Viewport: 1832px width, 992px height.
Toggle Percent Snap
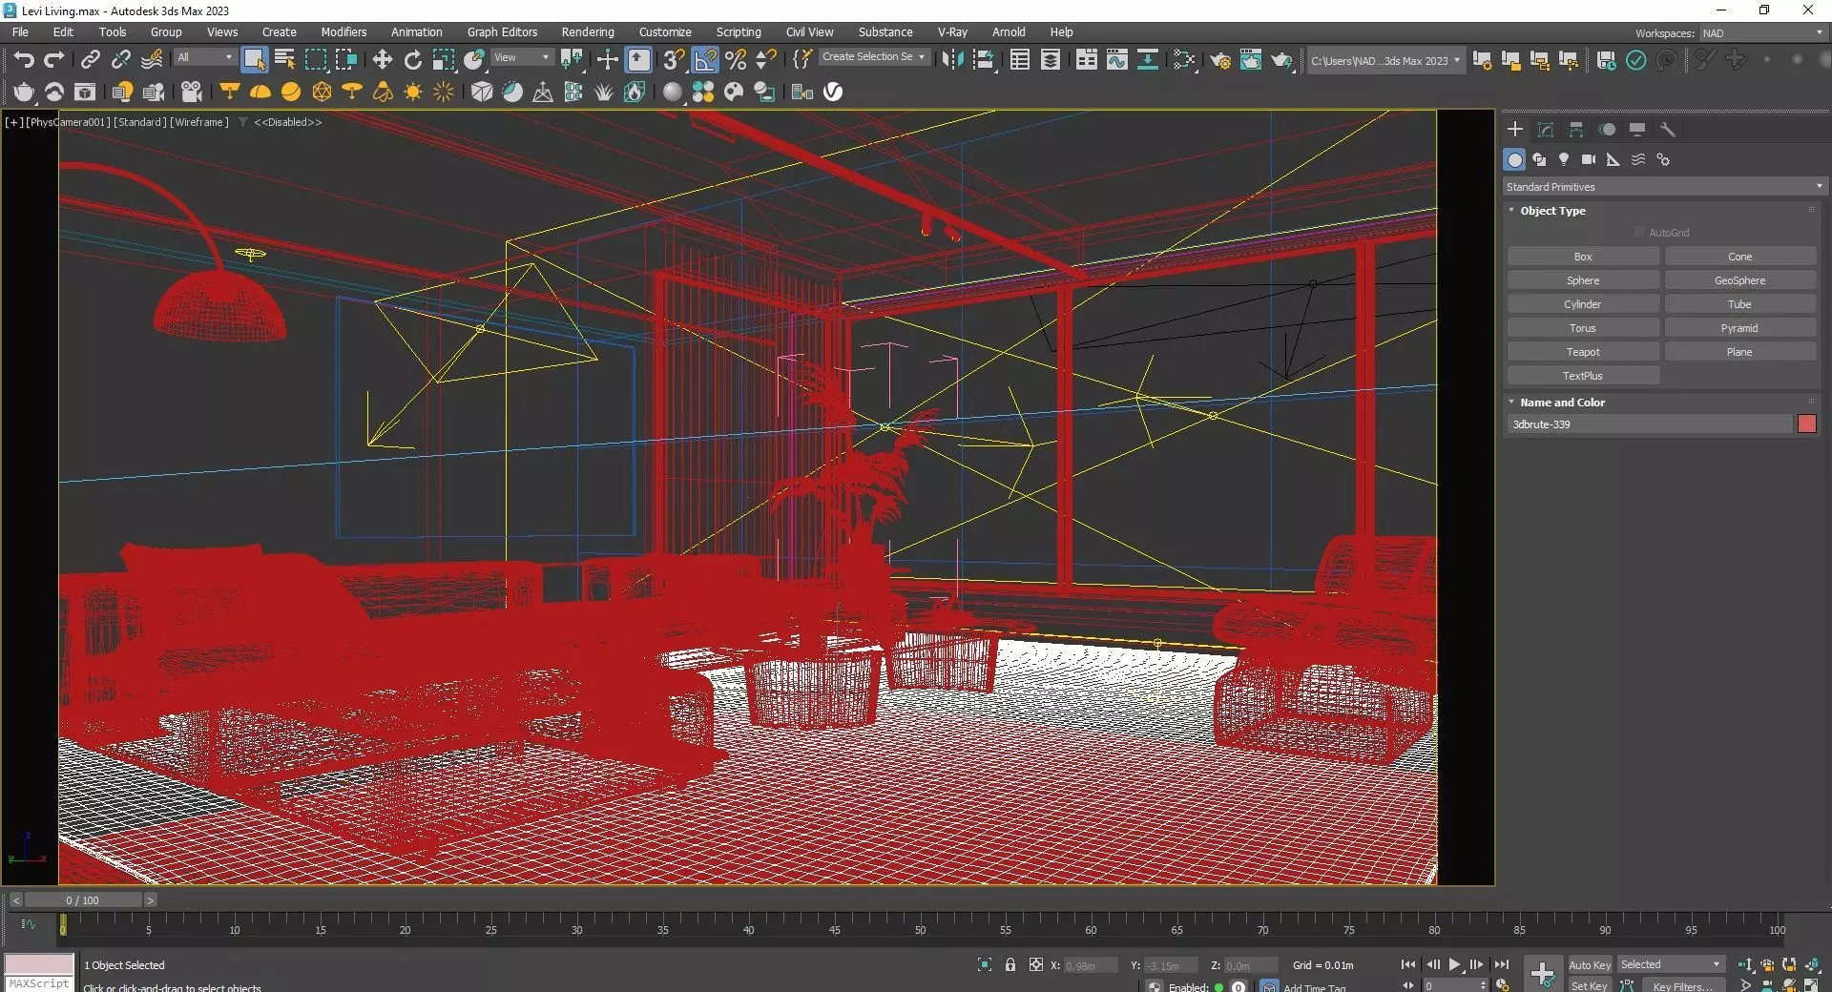(x=736, y=60)
